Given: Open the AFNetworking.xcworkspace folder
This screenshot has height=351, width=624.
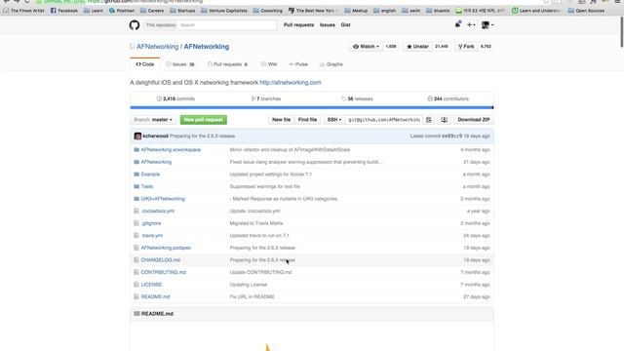Looking at the screenshot, I should point(171,150).
